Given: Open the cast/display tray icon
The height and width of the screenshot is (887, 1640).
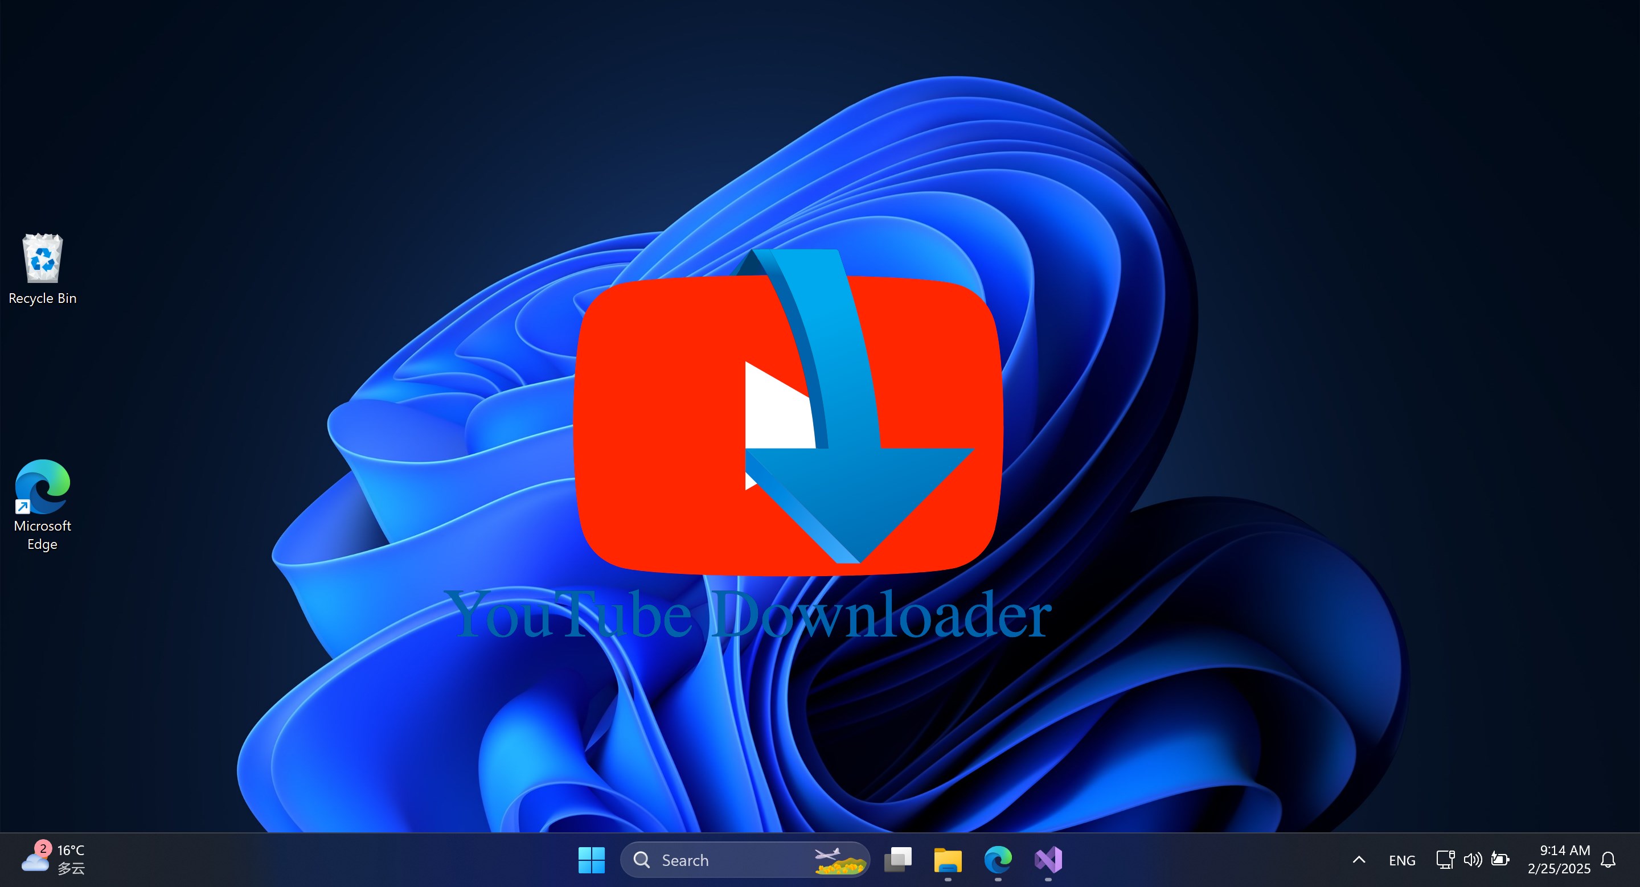Looking at the screenshot, I should [1445, 860].
